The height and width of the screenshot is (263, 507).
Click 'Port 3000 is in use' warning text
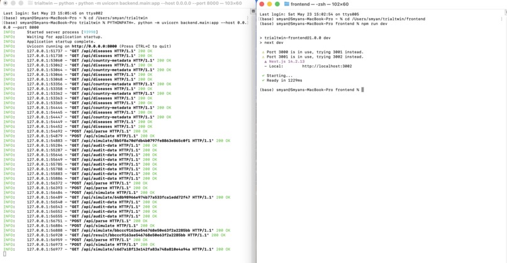coord(315,52)
